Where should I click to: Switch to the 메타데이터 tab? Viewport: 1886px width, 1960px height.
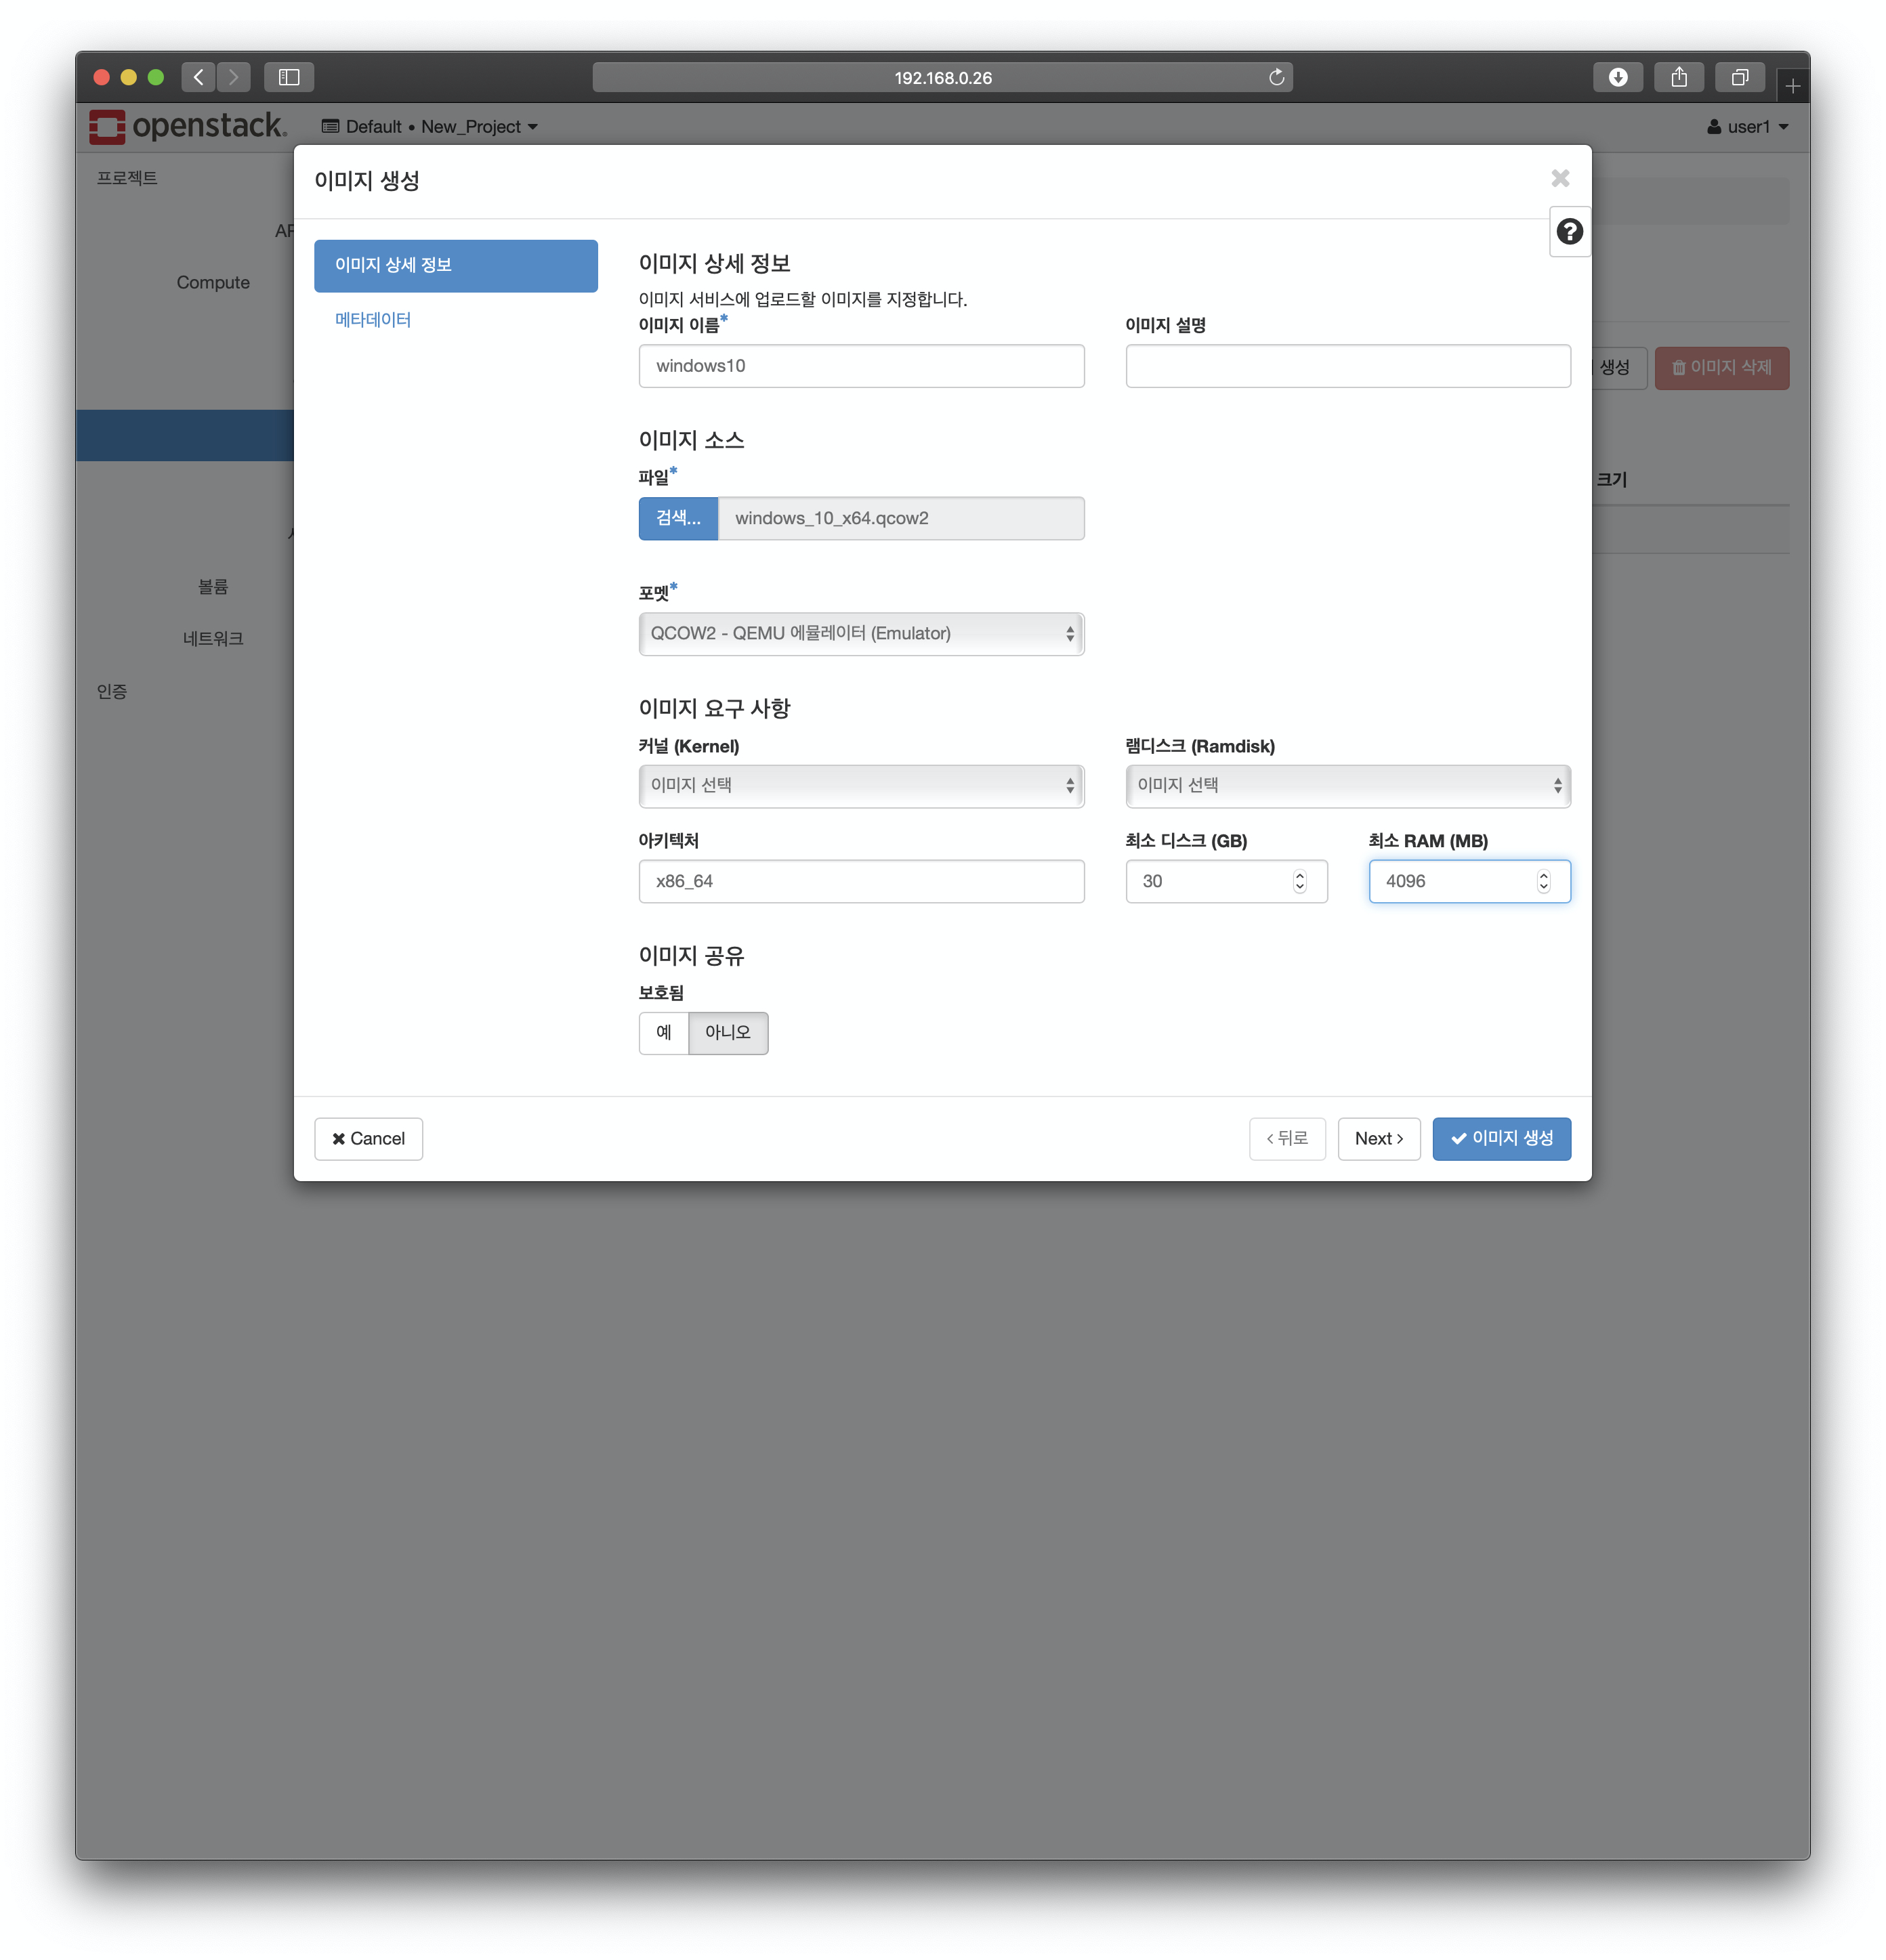coord(373,320)
